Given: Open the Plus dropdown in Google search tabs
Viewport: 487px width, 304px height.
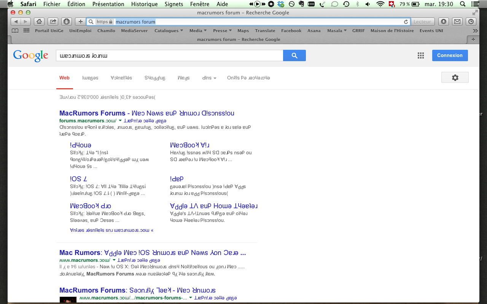Looking at the screenshot, I should [209, 78].
